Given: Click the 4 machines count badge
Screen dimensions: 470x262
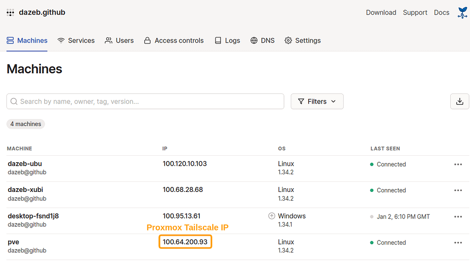Looking at the screenshot, I should pyautogui.click(x=26, y=124).
